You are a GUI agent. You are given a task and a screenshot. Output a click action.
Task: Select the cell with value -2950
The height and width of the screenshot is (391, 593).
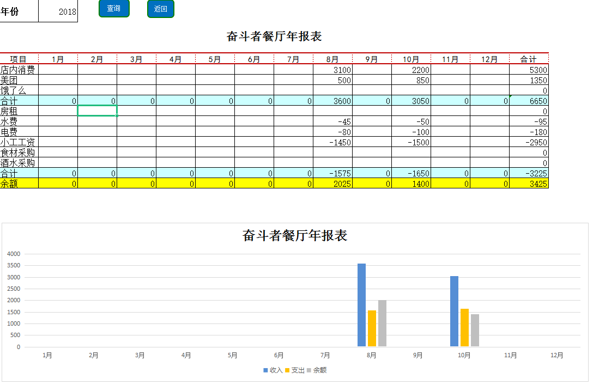click(x=529, y=142)
